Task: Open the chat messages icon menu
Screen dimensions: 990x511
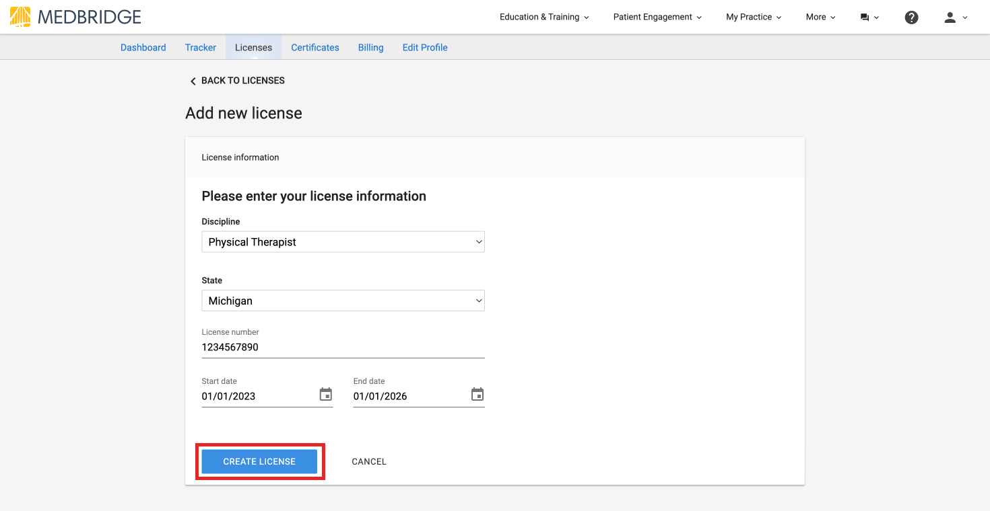Action: coord(869,17)
